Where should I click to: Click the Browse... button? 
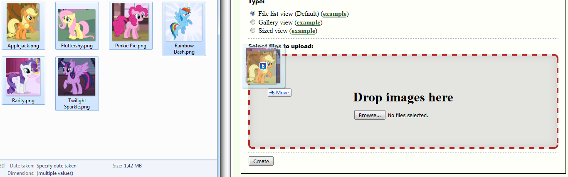click(x=370, y=115)
